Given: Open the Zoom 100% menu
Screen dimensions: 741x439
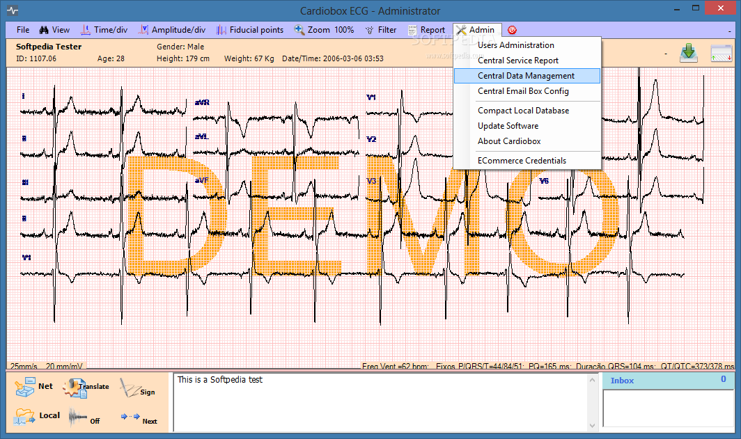Looking at the screenshot, I should [x=325, y=30].
